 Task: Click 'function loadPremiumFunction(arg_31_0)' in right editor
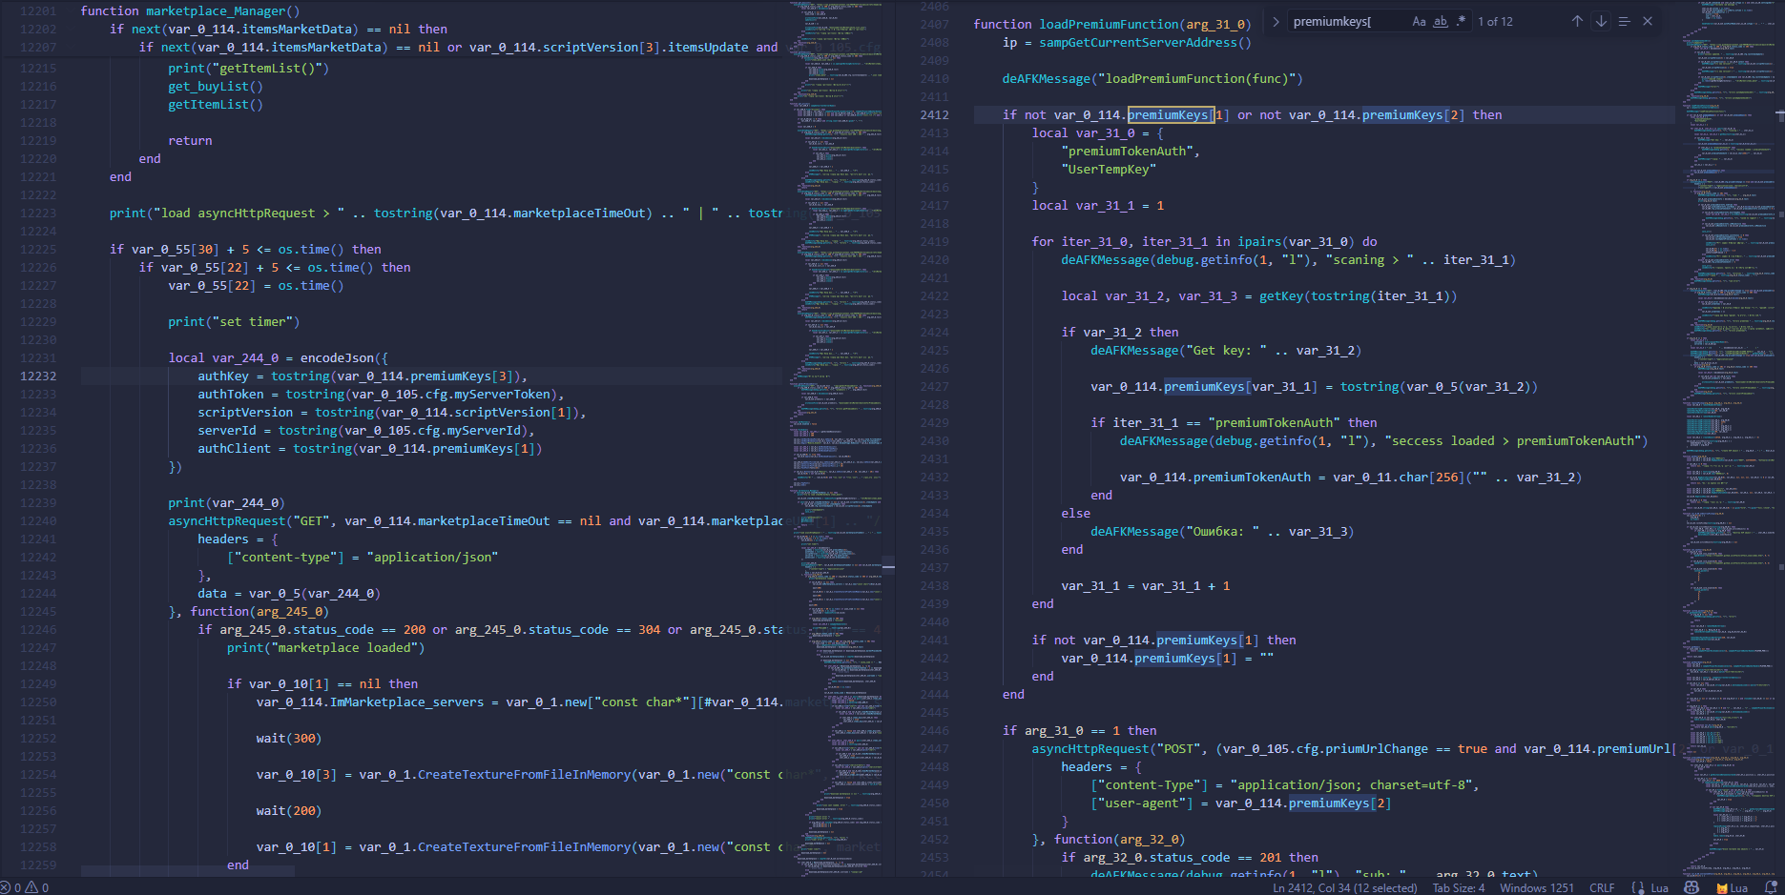click(x=1111, y=24)
